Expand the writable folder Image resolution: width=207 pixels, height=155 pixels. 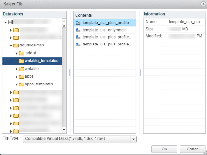tap(17, 69)
